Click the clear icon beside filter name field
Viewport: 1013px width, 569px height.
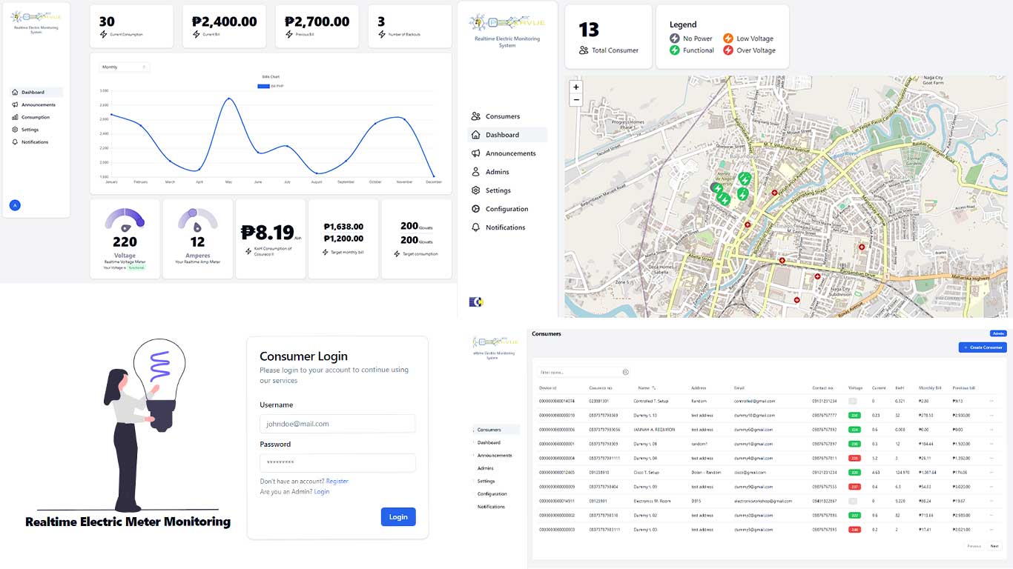[x=625, y=372]
